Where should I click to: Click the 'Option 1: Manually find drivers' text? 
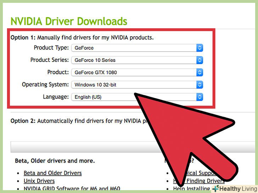coord(82,37)
